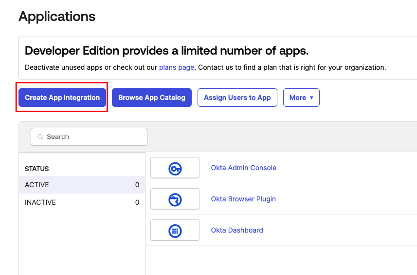Select Assign Users to App
417x275 pixels.
click(237, 98)
